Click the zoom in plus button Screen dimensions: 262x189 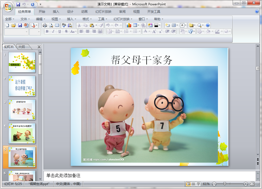click(246, 184)
